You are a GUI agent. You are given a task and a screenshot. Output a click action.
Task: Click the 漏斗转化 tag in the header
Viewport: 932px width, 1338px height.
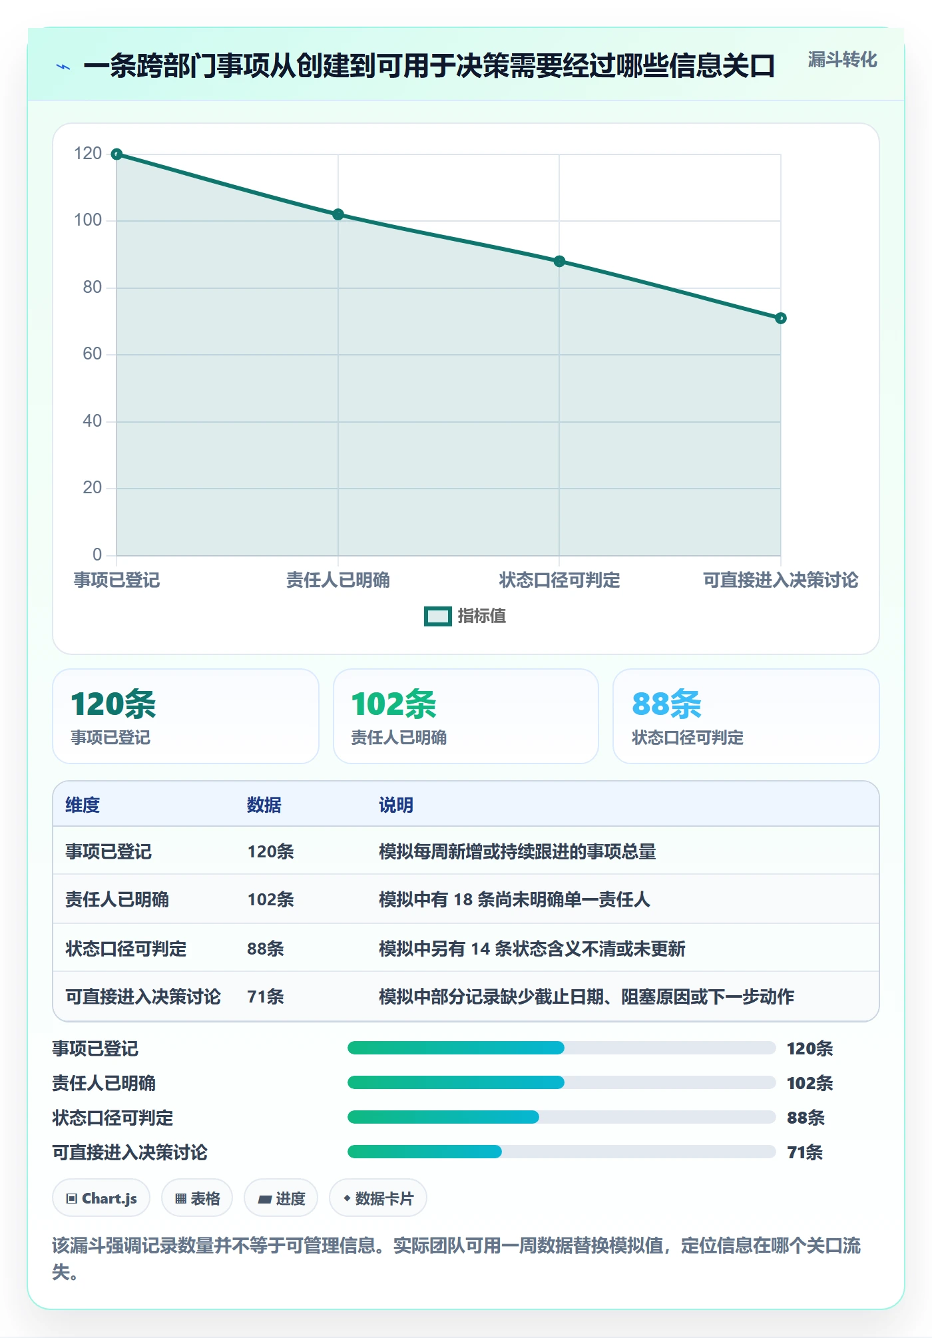pyautogui.click(x=842, y=60)
